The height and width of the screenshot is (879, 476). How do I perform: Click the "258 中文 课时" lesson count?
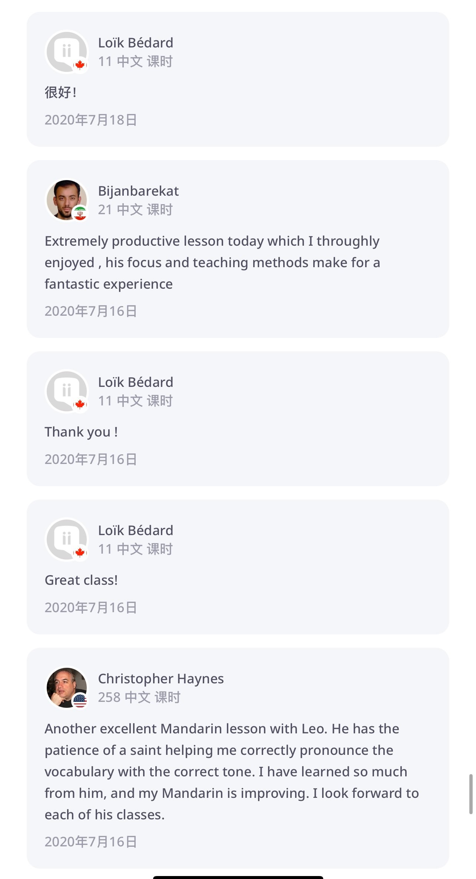tap(139, 697)
